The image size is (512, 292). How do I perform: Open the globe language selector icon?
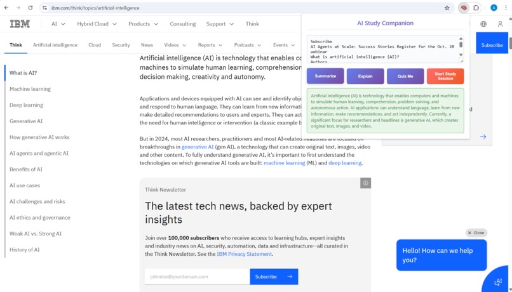483,24
